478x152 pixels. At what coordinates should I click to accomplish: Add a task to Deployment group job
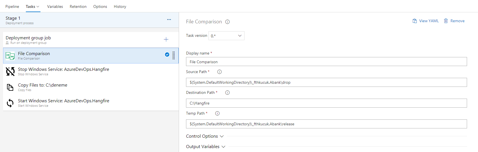166,40
